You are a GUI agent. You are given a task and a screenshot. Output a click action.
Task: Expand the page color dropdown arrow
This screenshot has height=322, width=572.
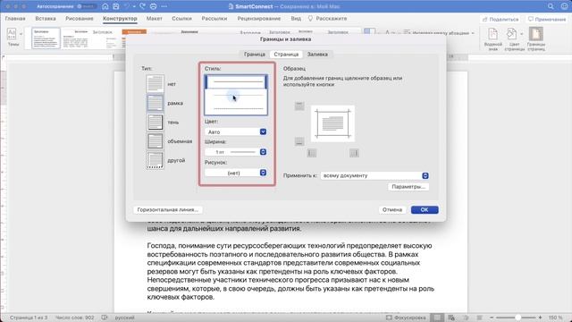pos(522,34)
